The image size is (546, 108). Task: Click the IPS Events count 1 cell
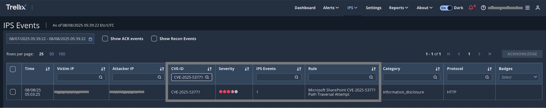(257, 92)
